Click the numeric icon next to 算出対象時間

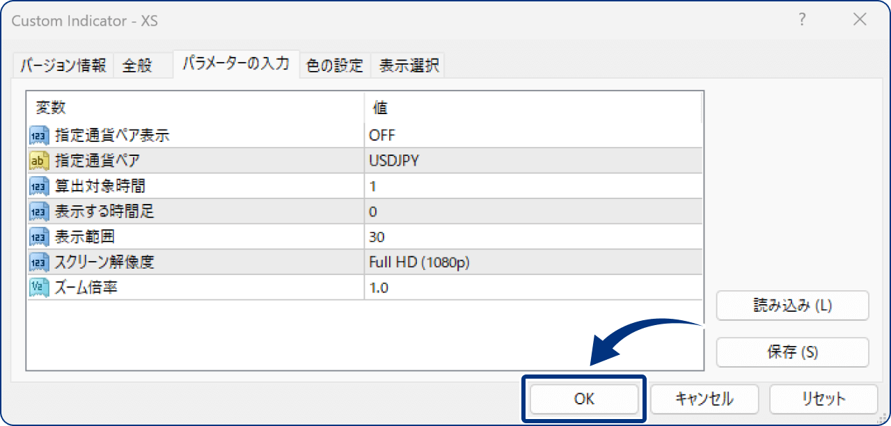tap(38, 185)
